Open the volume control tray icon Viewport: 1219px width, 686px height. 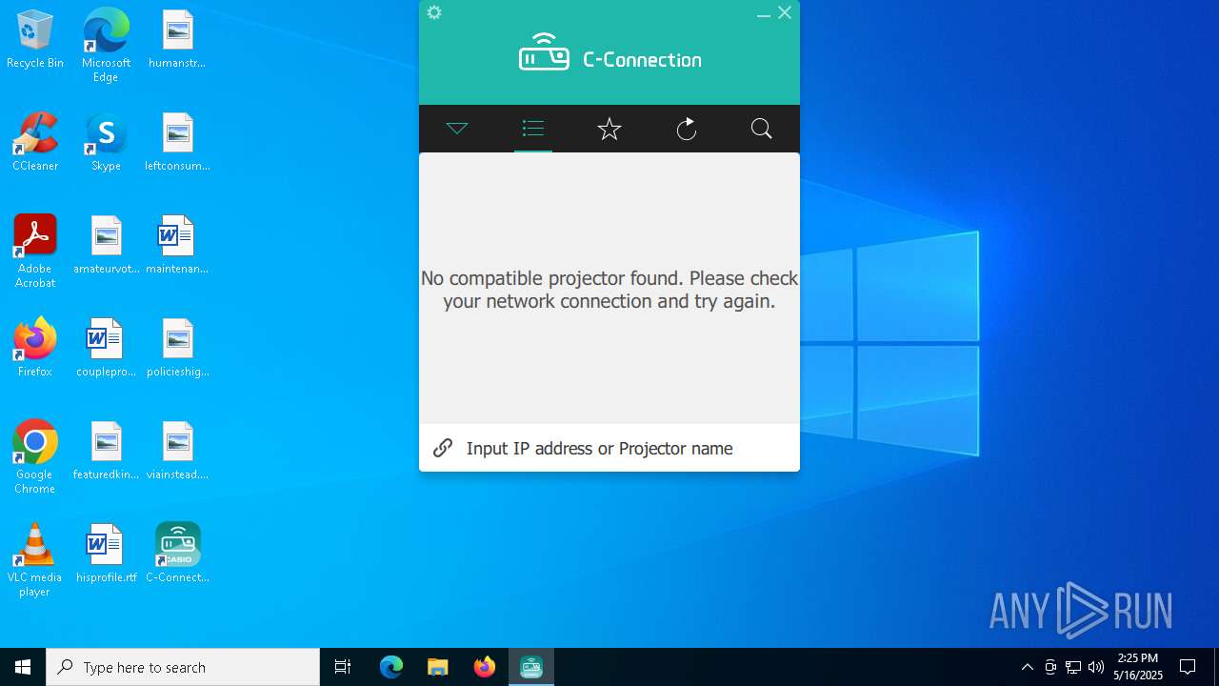pos(1096,667)
